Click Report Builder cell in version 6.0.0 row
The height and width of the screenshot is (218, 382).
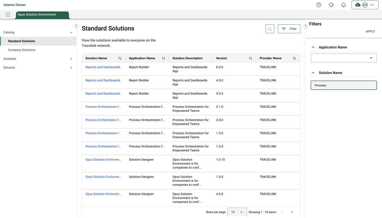click(x=139, y=67)
